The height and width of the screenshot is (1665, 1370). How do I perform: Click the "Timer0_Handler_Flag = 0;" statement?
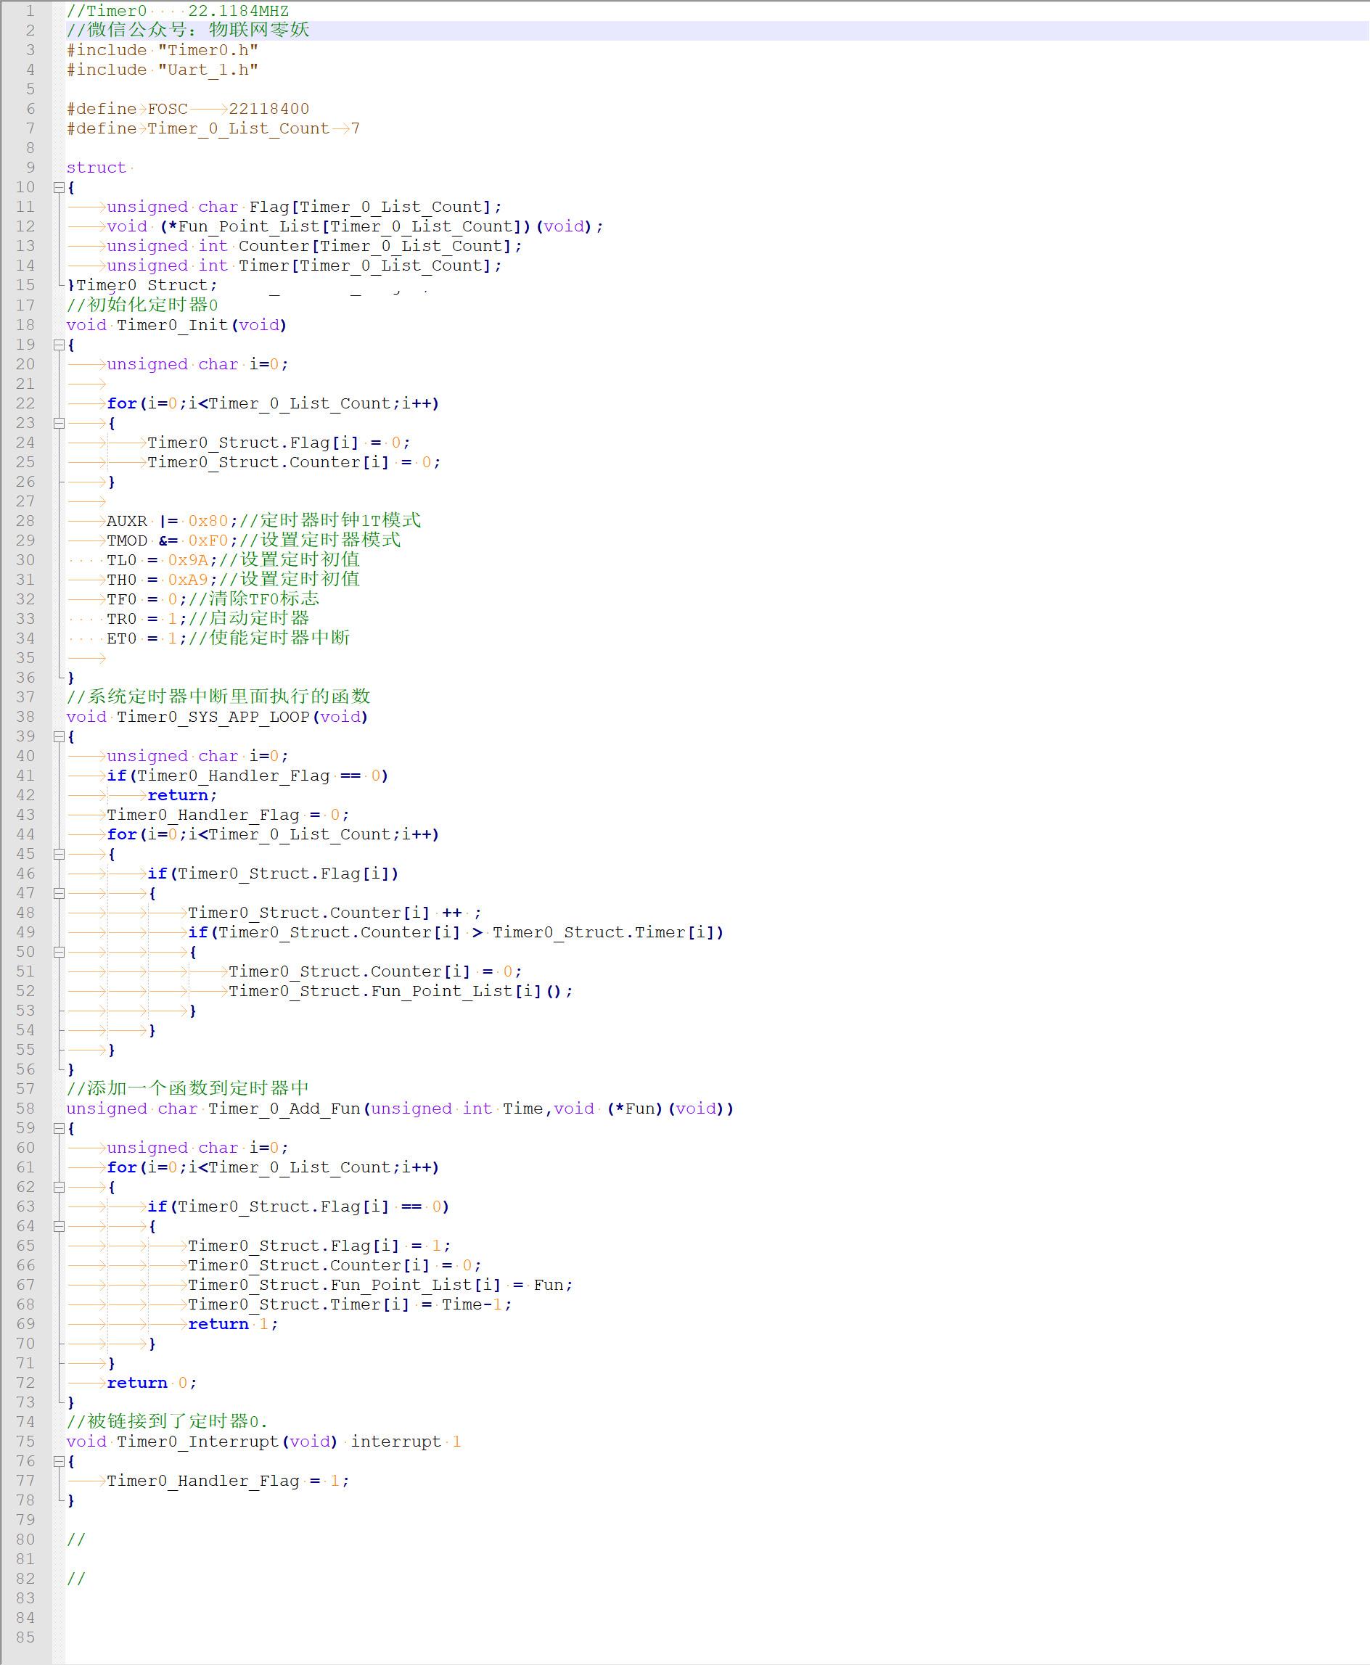click(x=228, y=814)
